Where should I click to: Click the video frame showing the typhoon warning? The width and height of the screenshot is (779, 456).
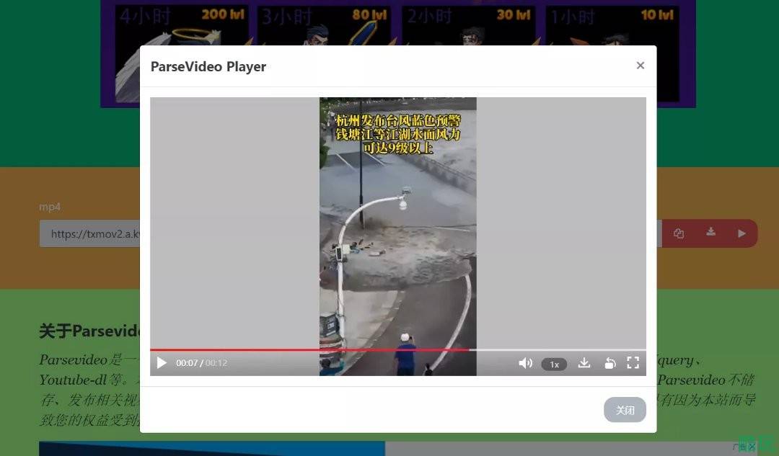point(398,236)
